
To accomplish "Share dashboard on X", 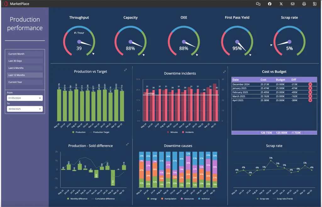I will click(281, 4).
